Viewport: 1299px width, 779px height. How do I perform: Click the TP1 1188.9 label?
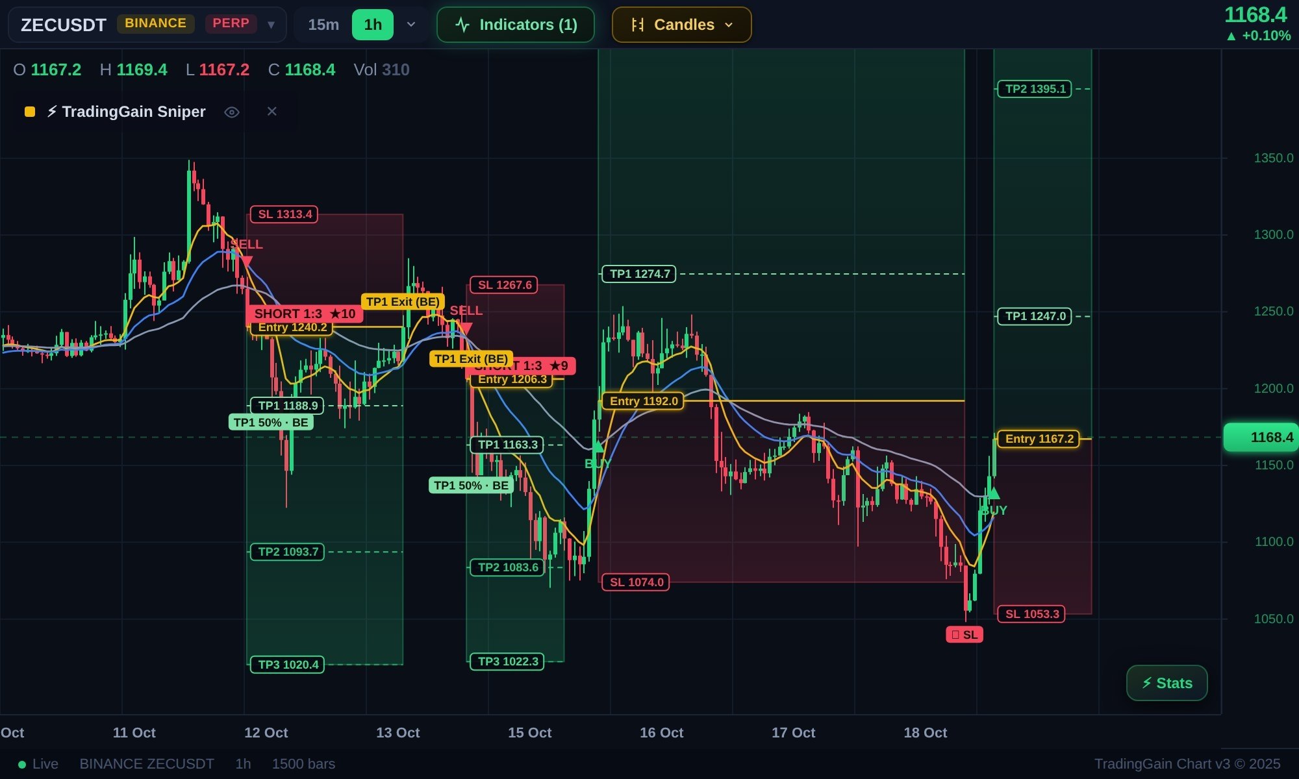pos(288,406)
